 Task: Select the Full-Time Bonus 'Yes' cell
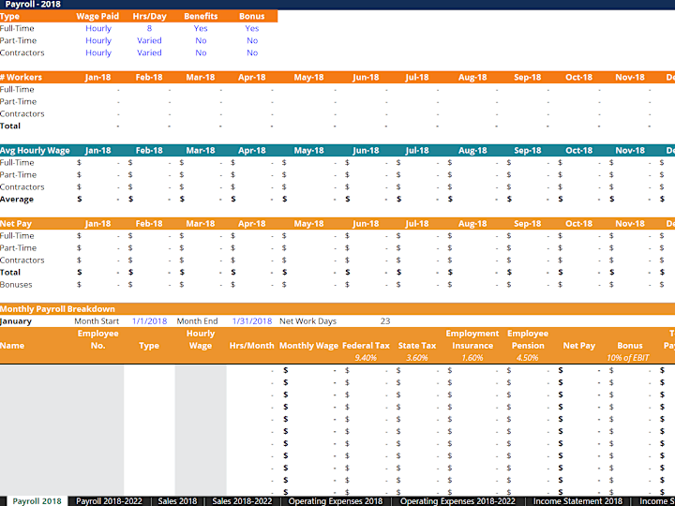pos(252,28)
